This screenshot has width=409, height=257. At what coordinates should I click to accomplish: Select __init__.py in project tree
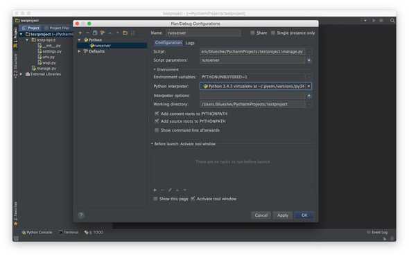[x=49, y=46]
